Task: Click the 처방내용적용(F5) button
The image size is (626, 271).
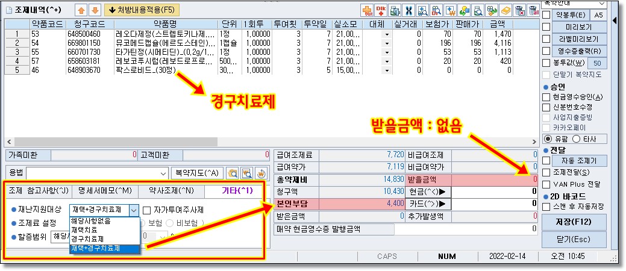Action: (142, 10)
